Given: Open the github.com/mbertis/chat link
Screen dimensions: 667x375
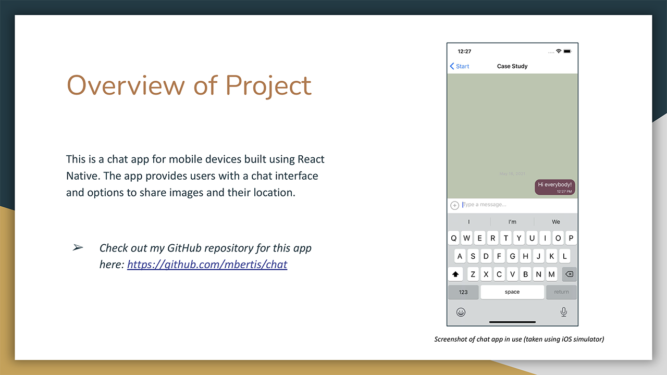Looking at the screenshot, I should [x=207, y=265].
